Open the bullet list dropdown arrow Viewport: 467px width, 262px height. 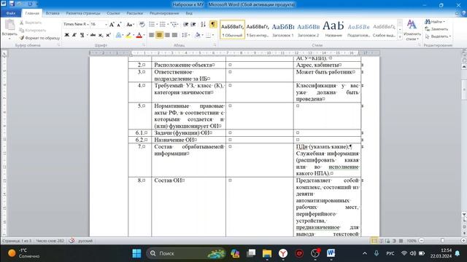[157, 24]
